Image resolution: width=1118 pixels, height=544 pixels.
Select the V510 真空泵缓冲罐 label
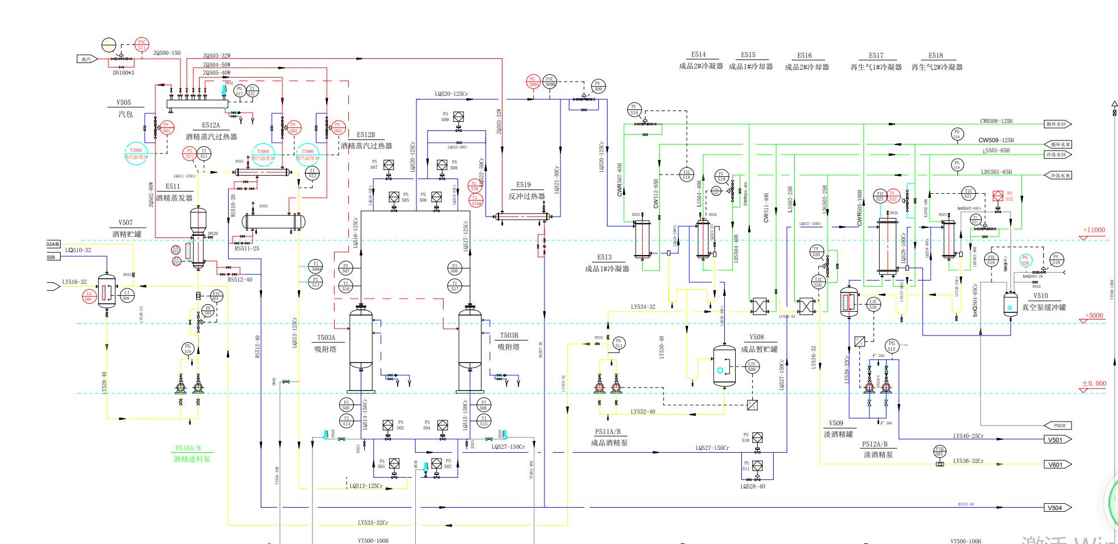(1044, 301)
